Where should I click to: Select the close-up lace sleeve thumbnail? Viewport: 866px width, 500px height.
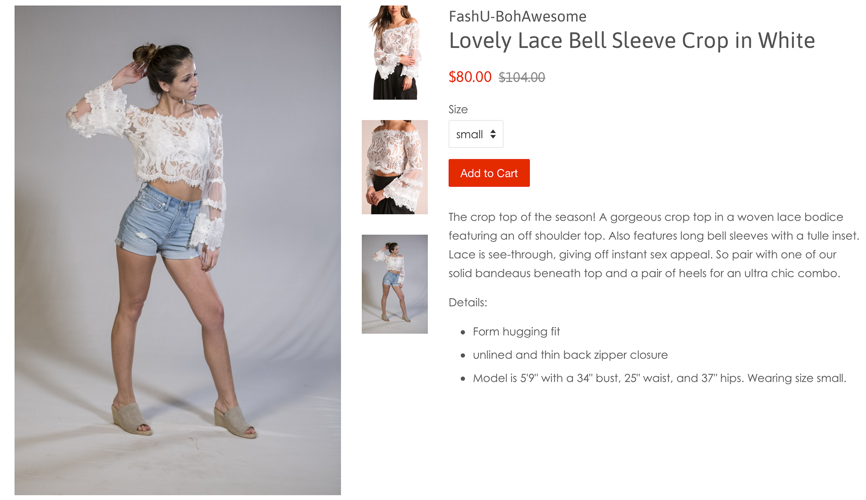pyautogui.click(x=395, y=167)
